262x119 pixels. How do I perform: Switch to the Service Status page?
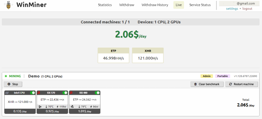click(x=200, y=5)
